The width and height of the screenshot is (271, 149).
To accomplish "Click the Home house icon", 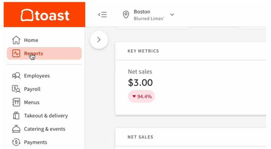I will coord(16,40).
